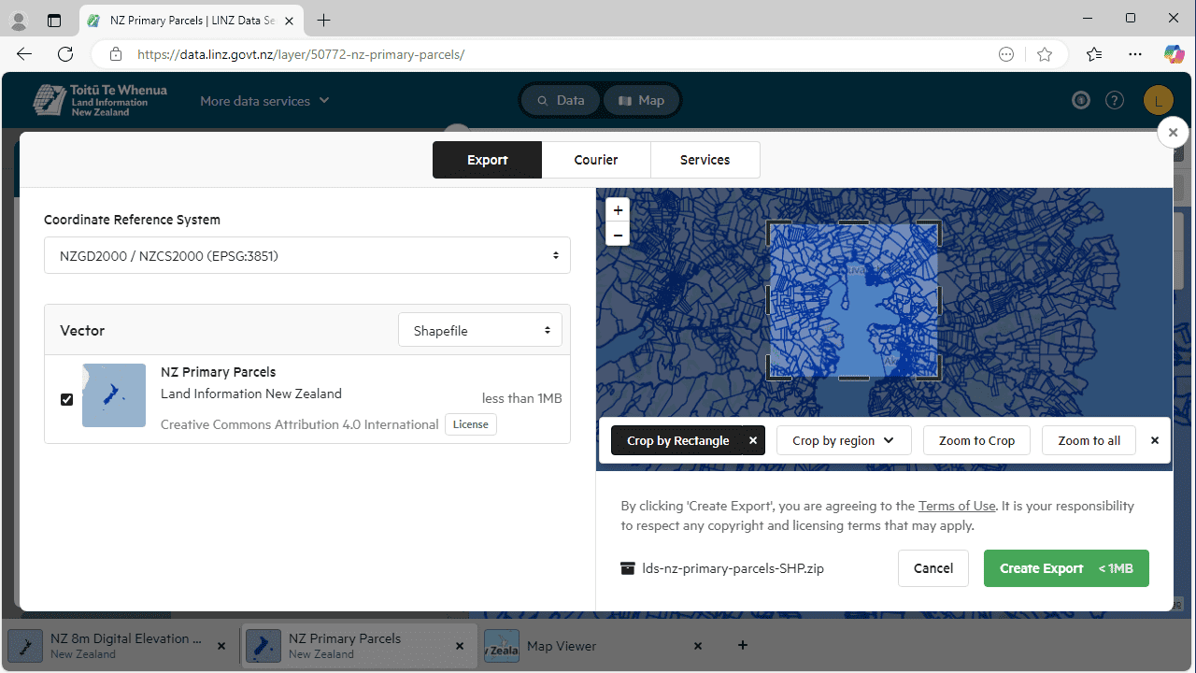This screenshot has height=673, width=1196.
Task: Select the NZ Primary Parcels thumbnail
Action: (114, 395)
